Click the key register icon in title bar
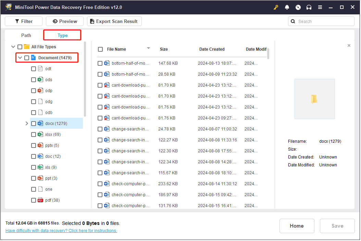The height and width of the screenshot is (241, 361). point(276,7)
